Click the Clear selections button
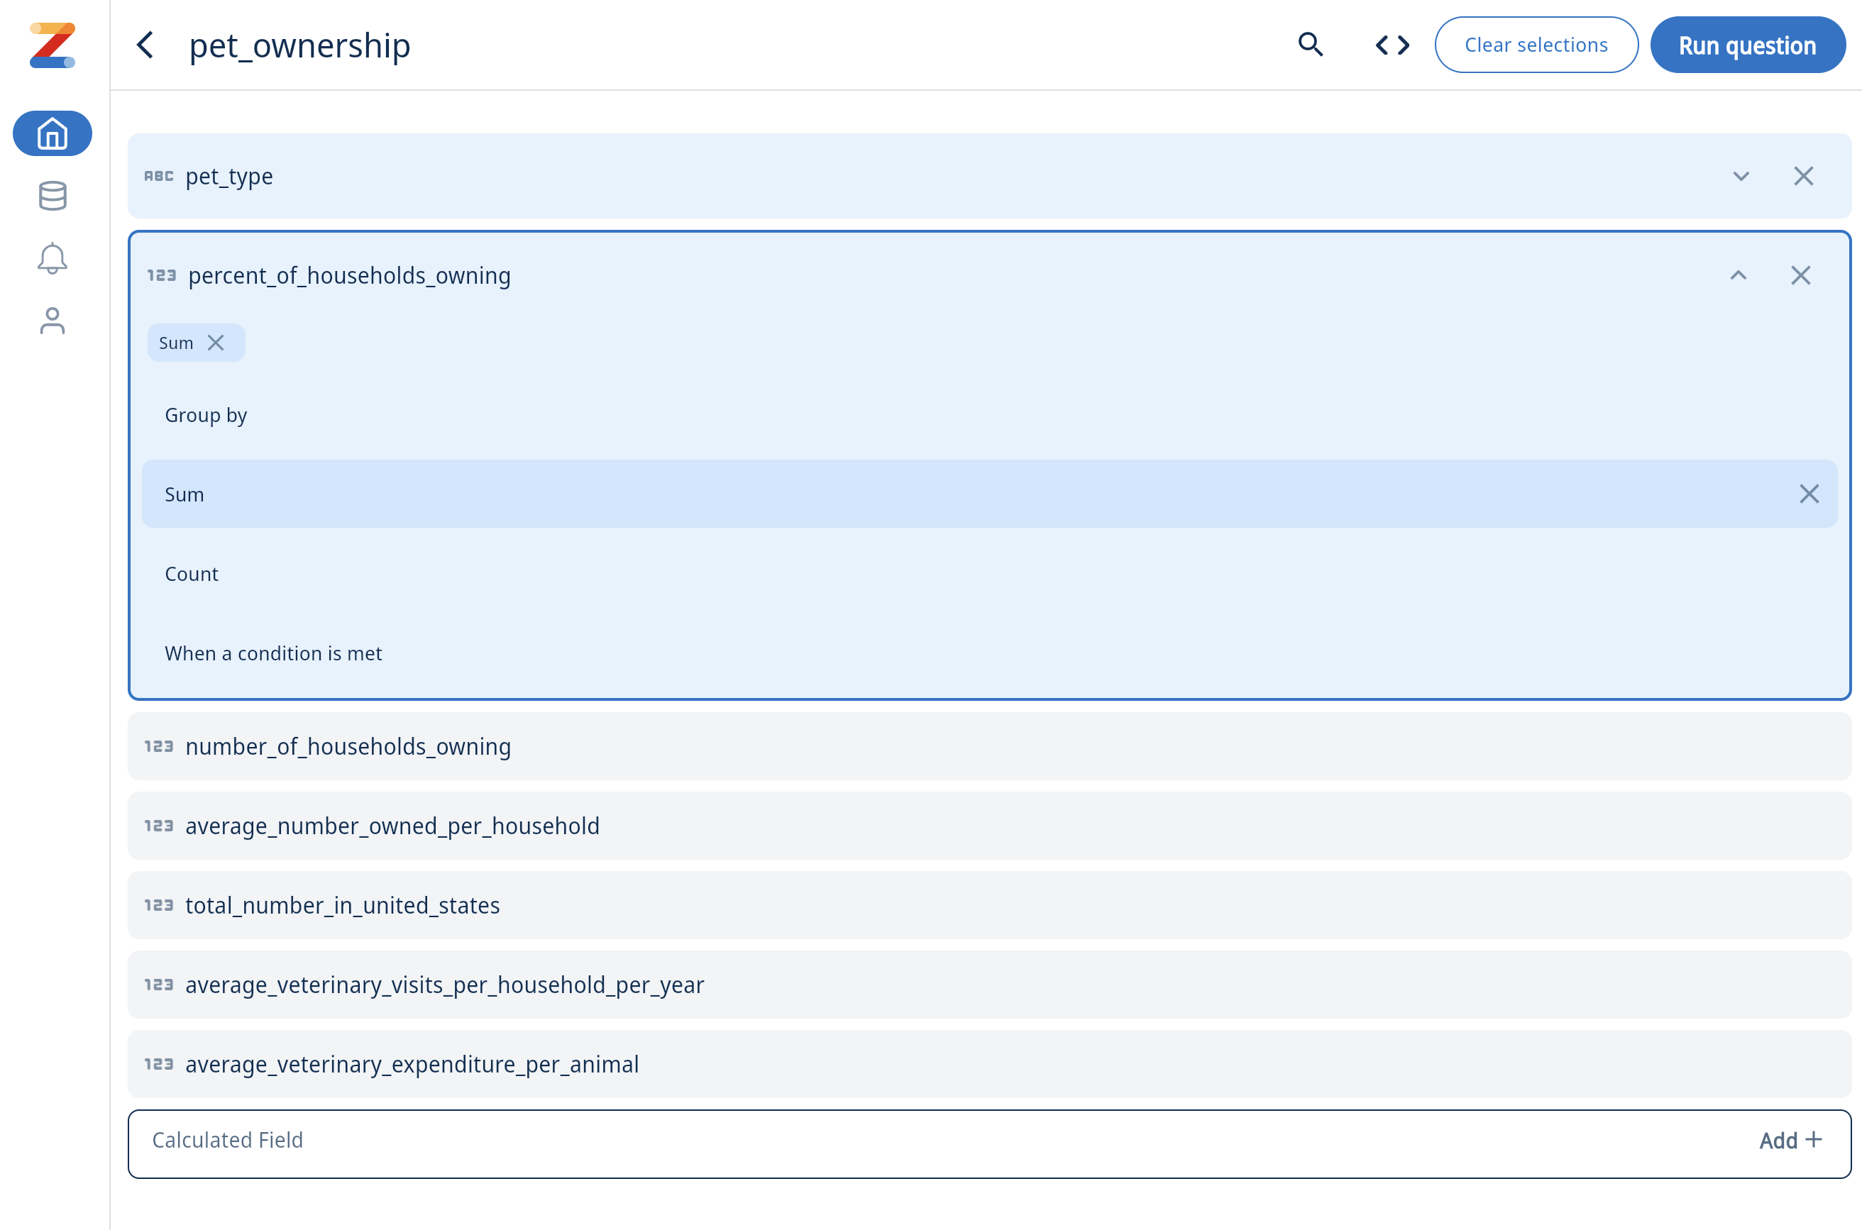 pyautogui.click(x=1536, y=45)
